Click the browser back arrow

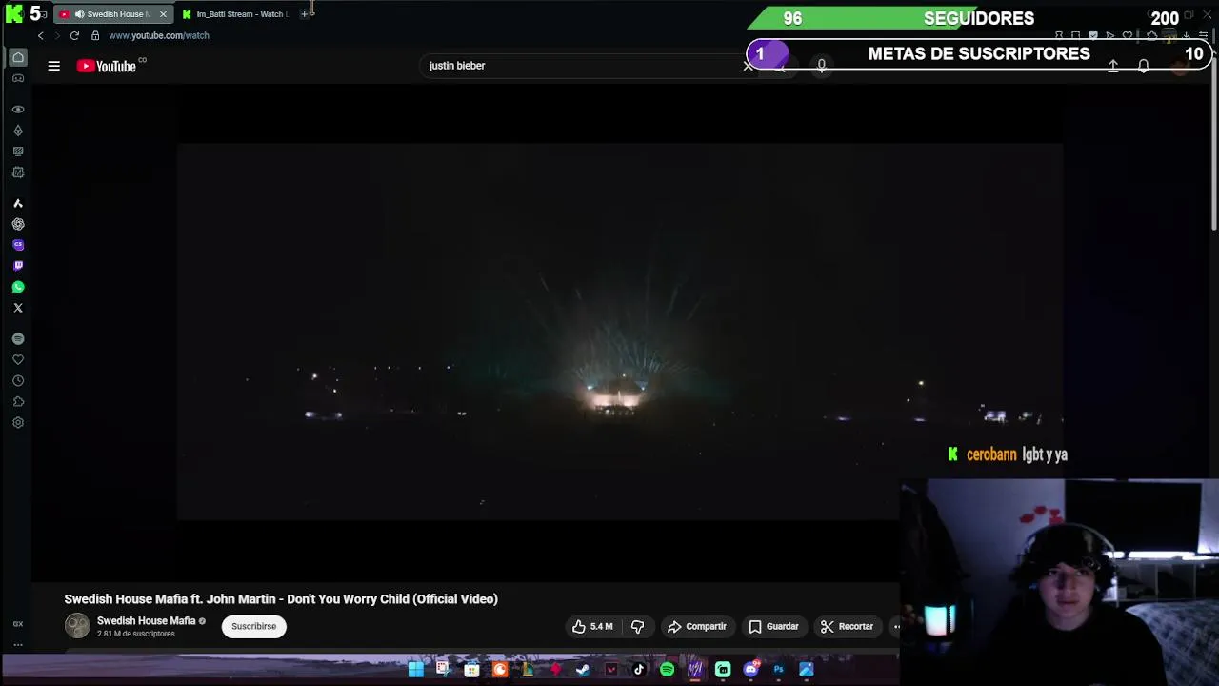[41, 35]
